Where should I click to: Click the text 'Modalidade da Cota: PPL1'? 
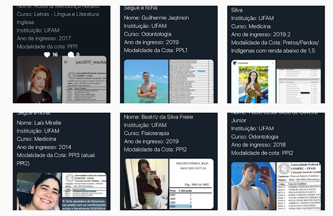click(x=156, y=50)
